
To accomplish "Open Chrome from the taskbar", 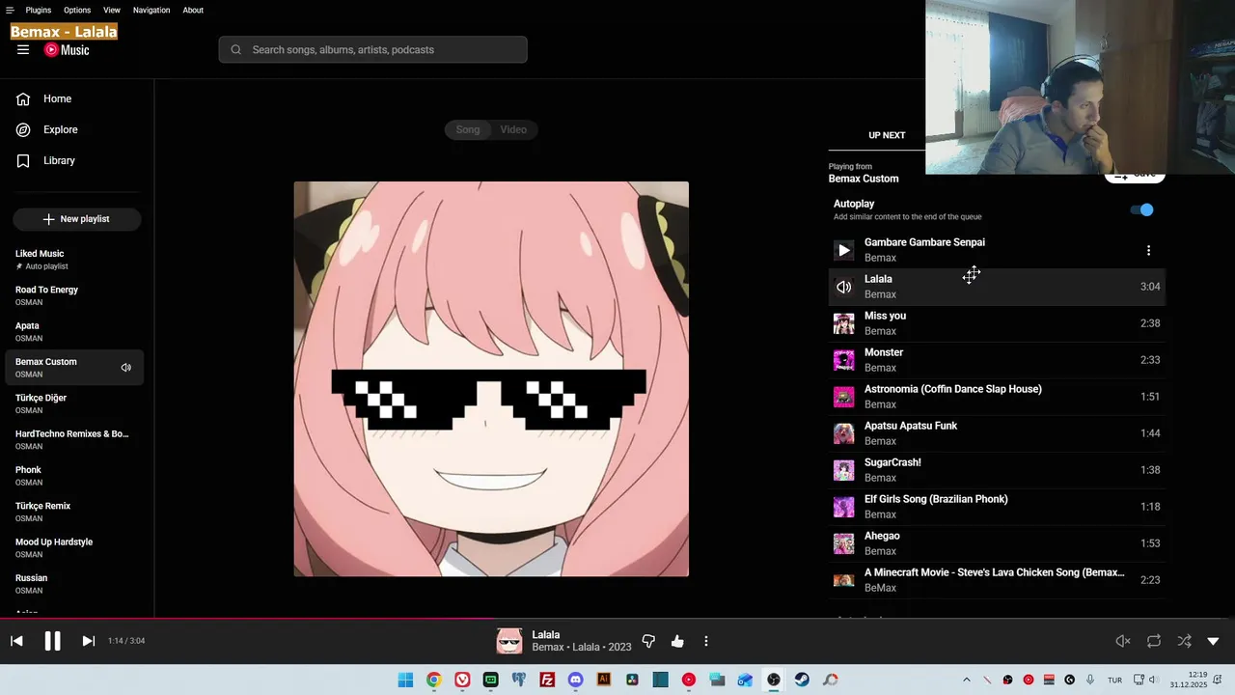I will [x=434, y=680].
